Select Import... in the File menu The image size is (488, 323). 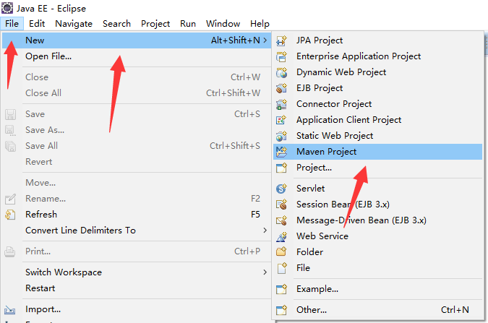(43, 309)
